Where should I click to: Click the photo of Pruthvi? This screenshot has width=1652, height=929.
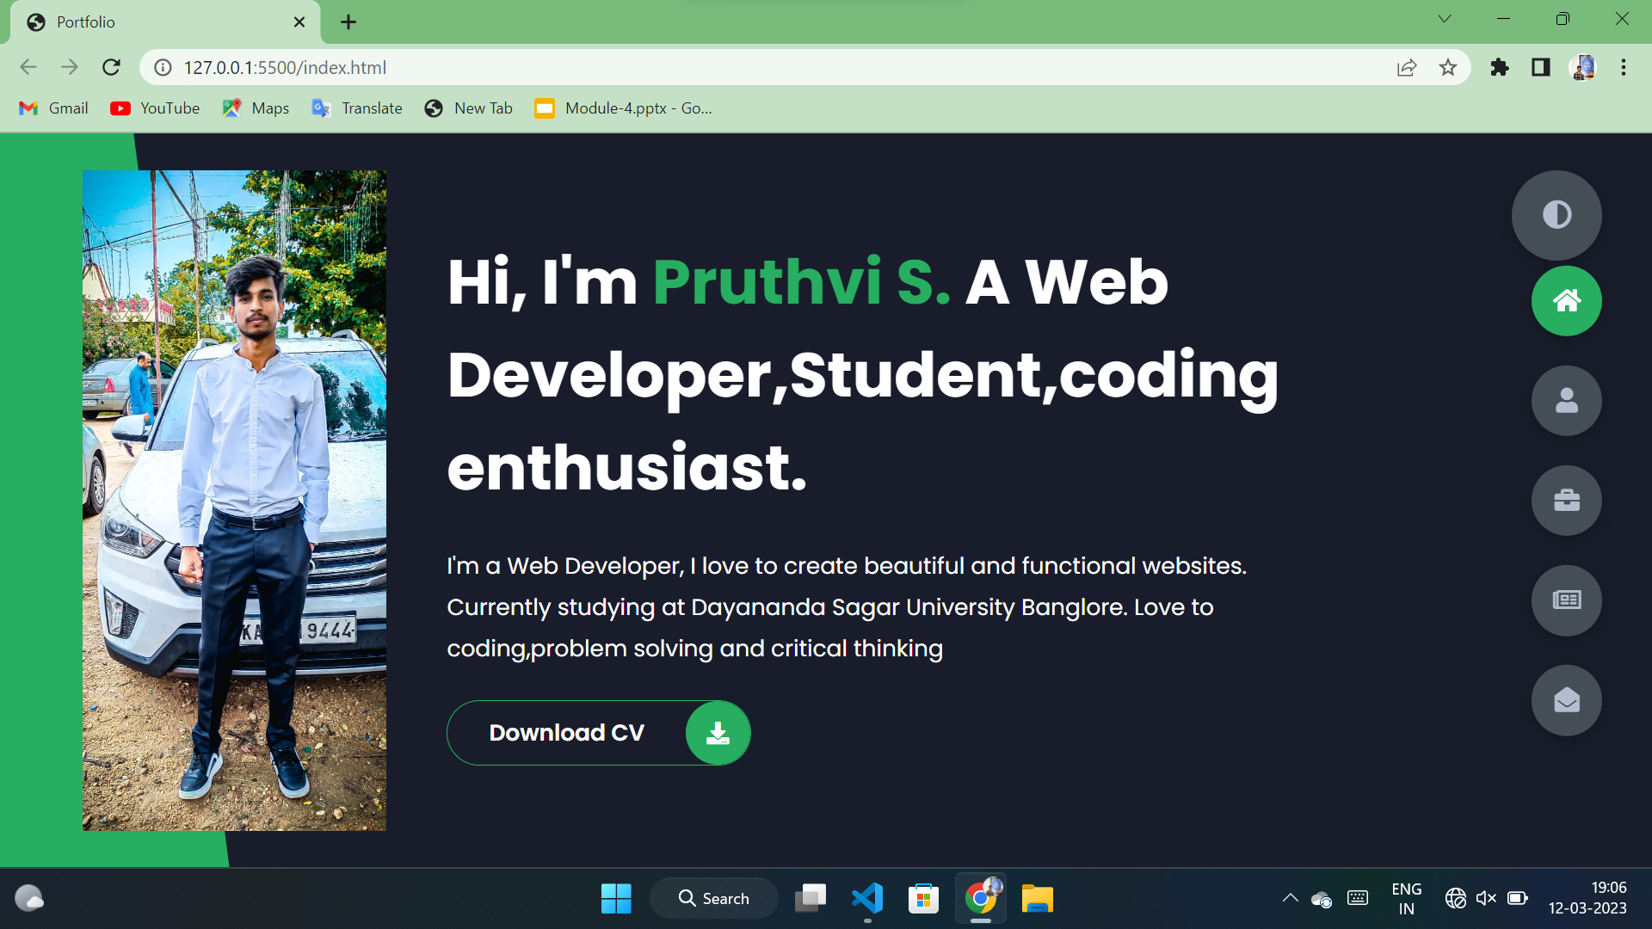click(234, 499)
